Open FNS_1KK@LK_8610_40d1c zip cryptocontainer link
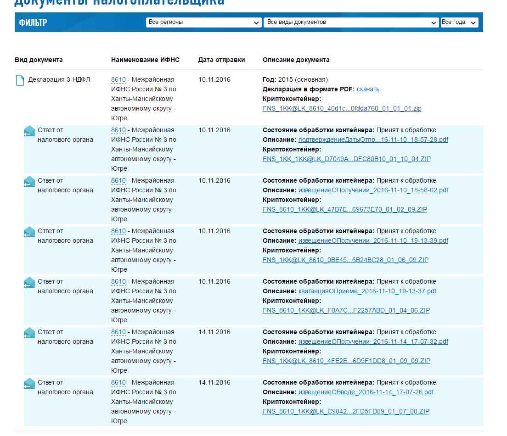The image size is (507, 436). point(342,108)
